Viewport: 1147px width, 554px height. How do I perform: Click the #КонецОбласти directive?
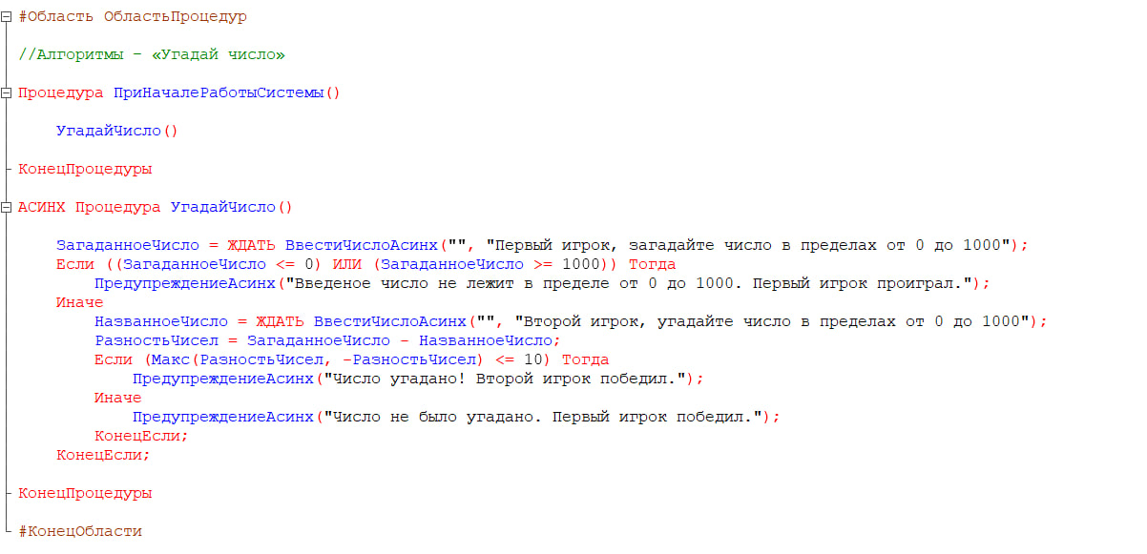[80, 532]
